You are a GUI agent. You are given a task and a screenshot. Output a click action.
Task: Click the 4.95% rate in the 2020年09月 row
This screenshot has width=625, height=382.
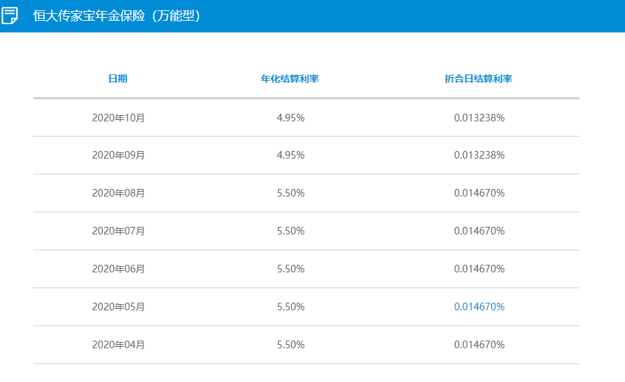pos(290,155)
